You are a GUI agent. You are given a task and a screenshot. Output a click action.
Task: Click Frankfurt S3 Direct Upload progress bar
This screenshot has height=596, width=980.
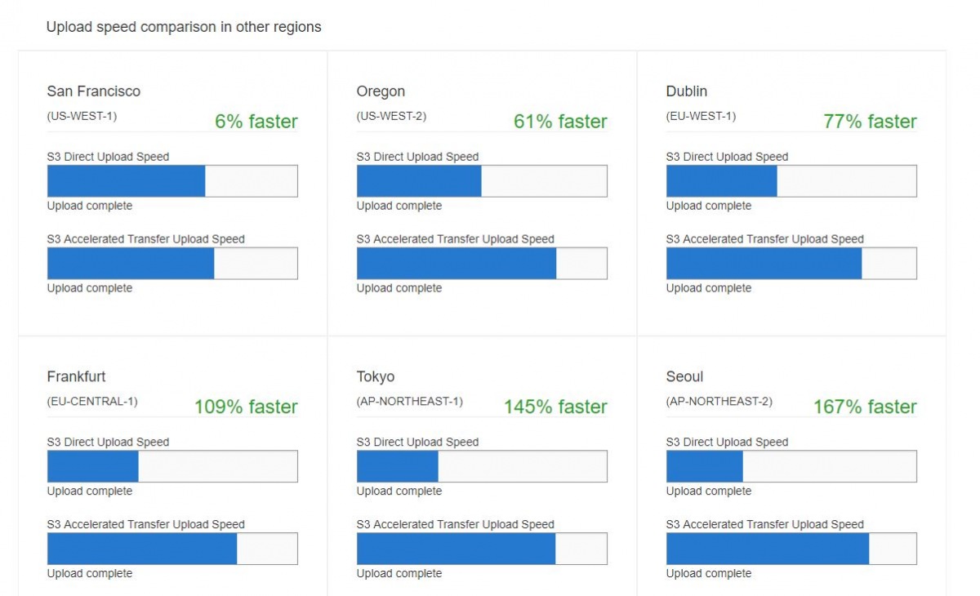[x=172, y=466]
